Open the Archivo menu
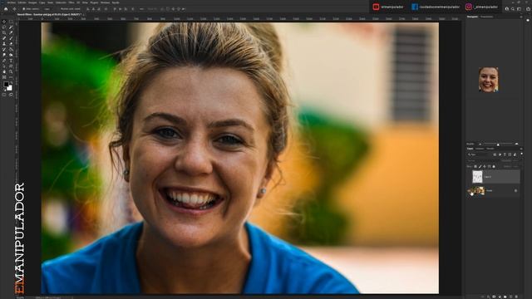This screenshot has width=532, height=299. point(12,2)
